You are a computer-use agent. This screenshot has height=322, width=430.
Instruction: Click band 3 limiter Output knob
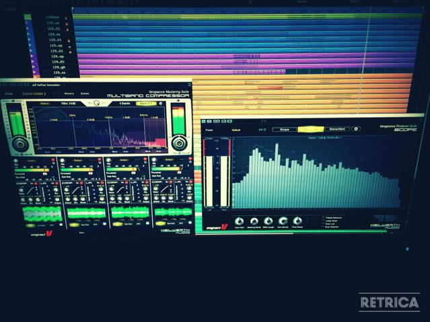[x=146, y=198]
